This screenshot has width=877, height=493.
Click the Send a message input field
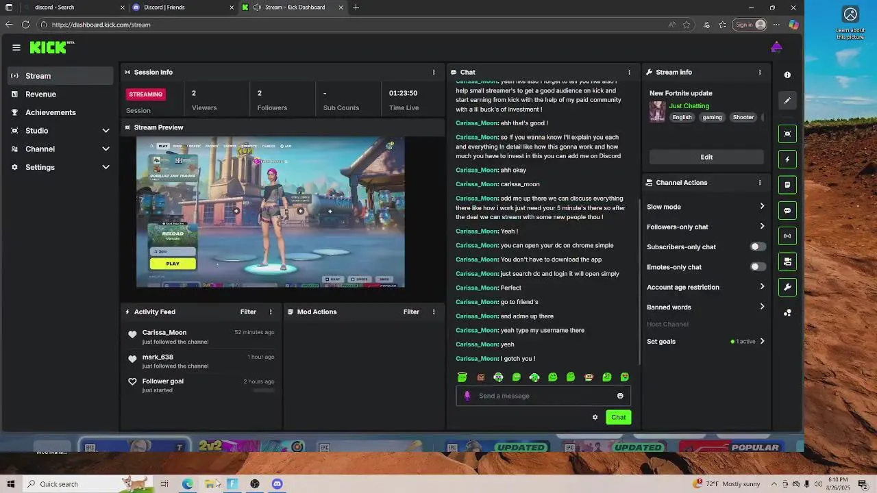pyautogui.click(x=543, y=396)
